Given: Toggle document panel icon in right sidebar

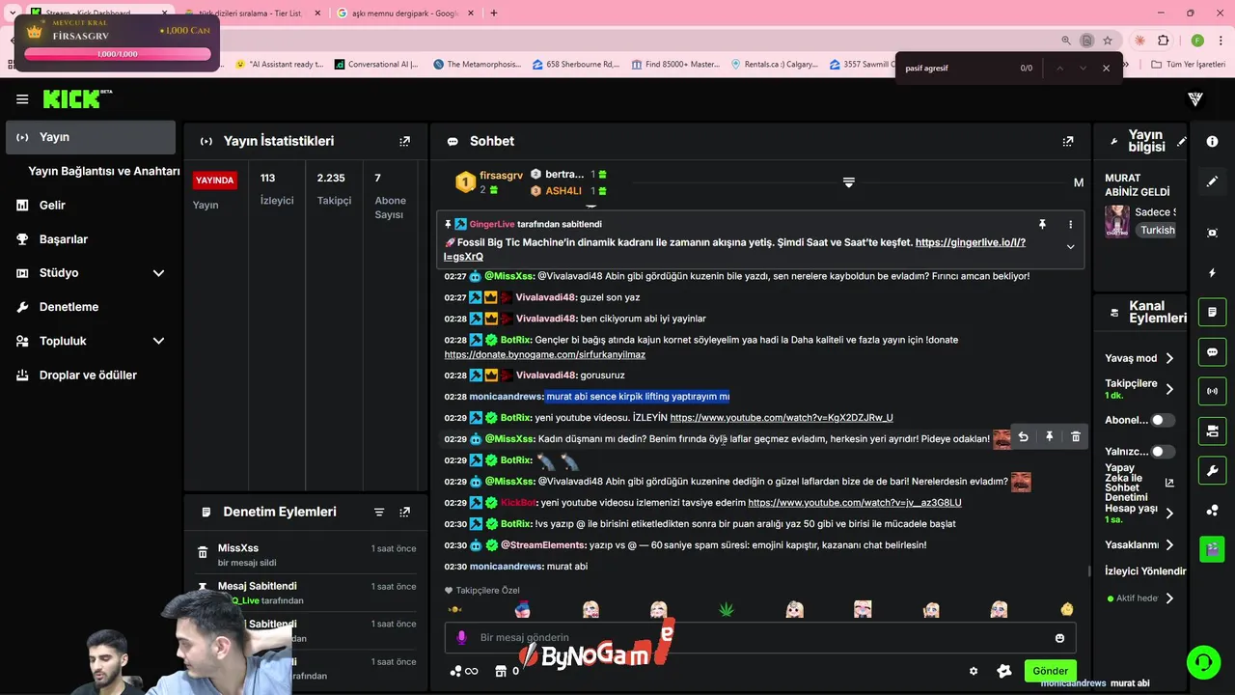Looking at the screenshot, I should (x=1213, y=313).
